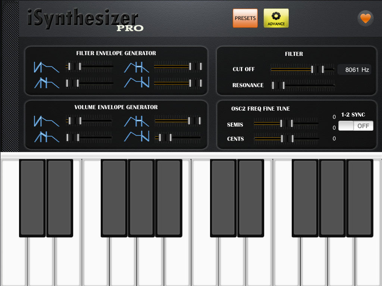Adjust the OSC2 SEMIS slider
Screen dimensions: 382x286
[286, 124]
